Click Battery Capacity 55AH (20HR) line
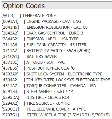 coord(46,51)
